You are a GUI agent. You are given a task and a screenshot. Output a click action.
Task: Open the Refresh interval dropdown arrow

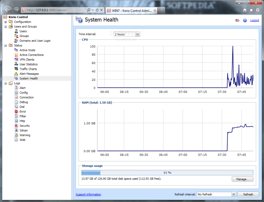pyautogui.click(x=234, y=194)
